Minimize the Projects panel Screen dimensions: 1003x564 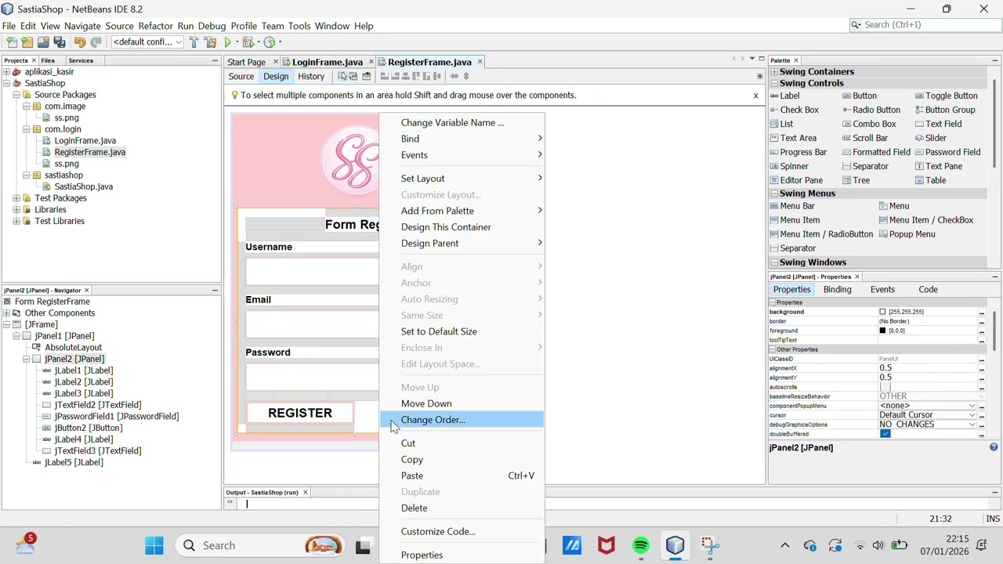tap(215, 60)
